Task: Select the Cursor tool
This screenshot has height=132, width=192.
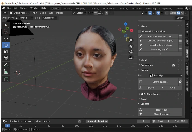Action: 6,32
